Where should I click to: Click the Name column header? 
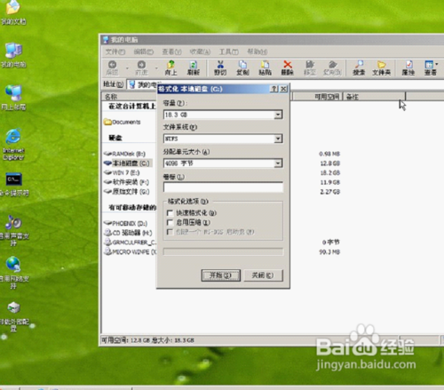pyautogui.click(x=130, y=97)
